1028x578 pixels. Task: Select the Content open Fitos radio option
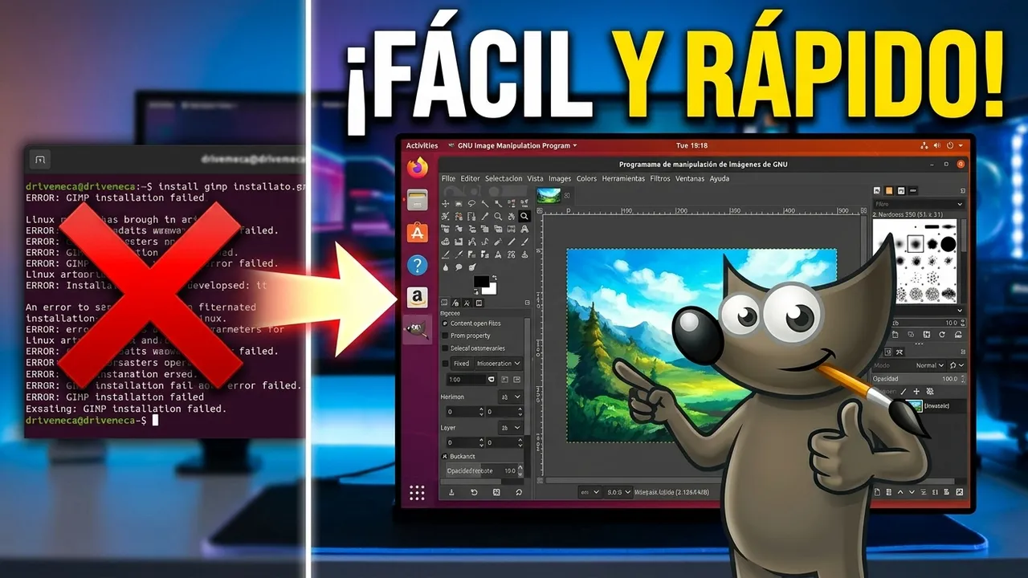(x=445, y=324)
